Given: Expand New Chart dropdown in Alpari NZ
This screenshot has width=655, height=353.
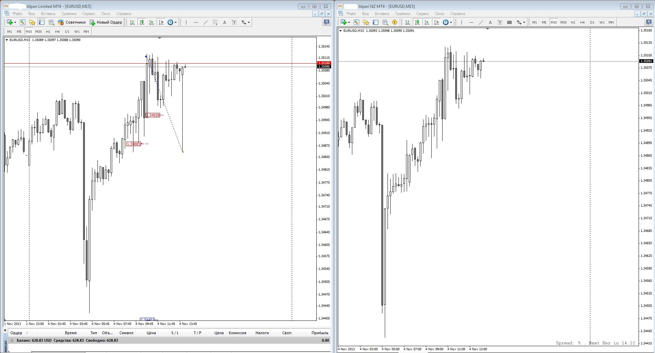Looking at the screenshot, I should pos(349,23).
